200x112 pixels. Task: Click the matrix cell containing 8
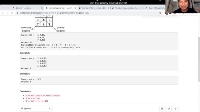click(x=44, y=24)
